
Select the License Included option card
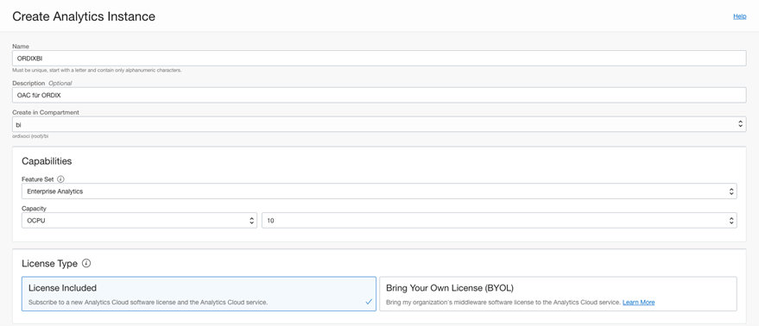click(x=199, y=293)
